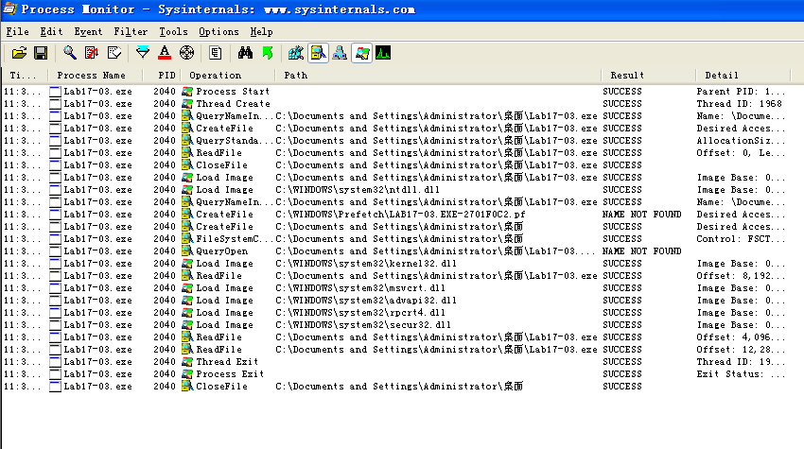Click the Offset: 8,192 detail cell

coord(741,276)
